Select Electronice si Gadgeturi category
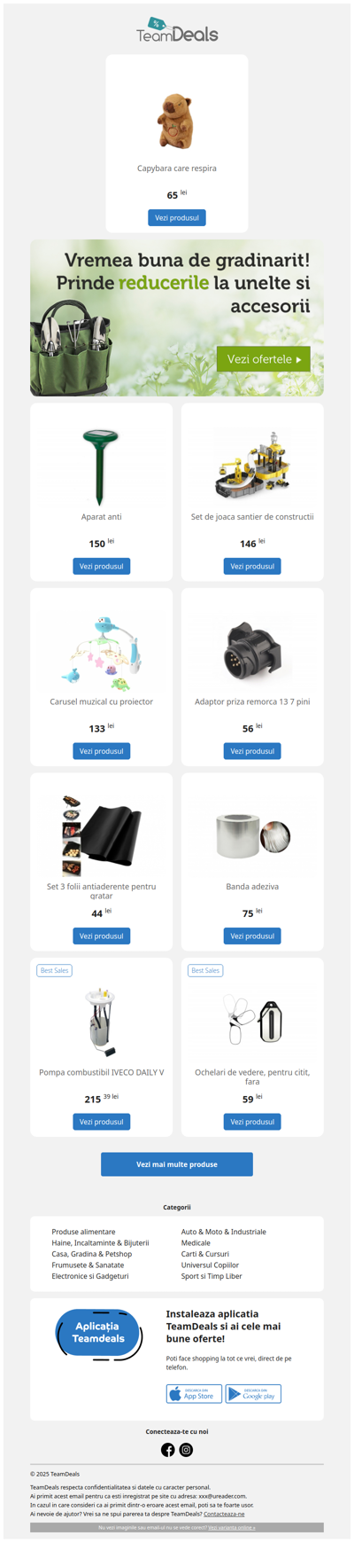This screenshot has height=1543, width=354. 90,1276
